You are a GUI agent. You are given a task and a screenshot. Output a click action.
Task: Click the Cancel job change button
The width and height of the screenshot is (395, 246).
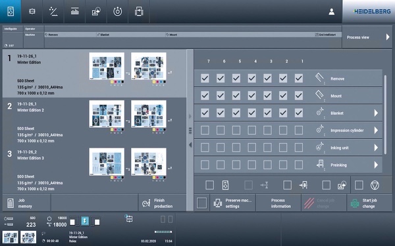click(324, 203)
